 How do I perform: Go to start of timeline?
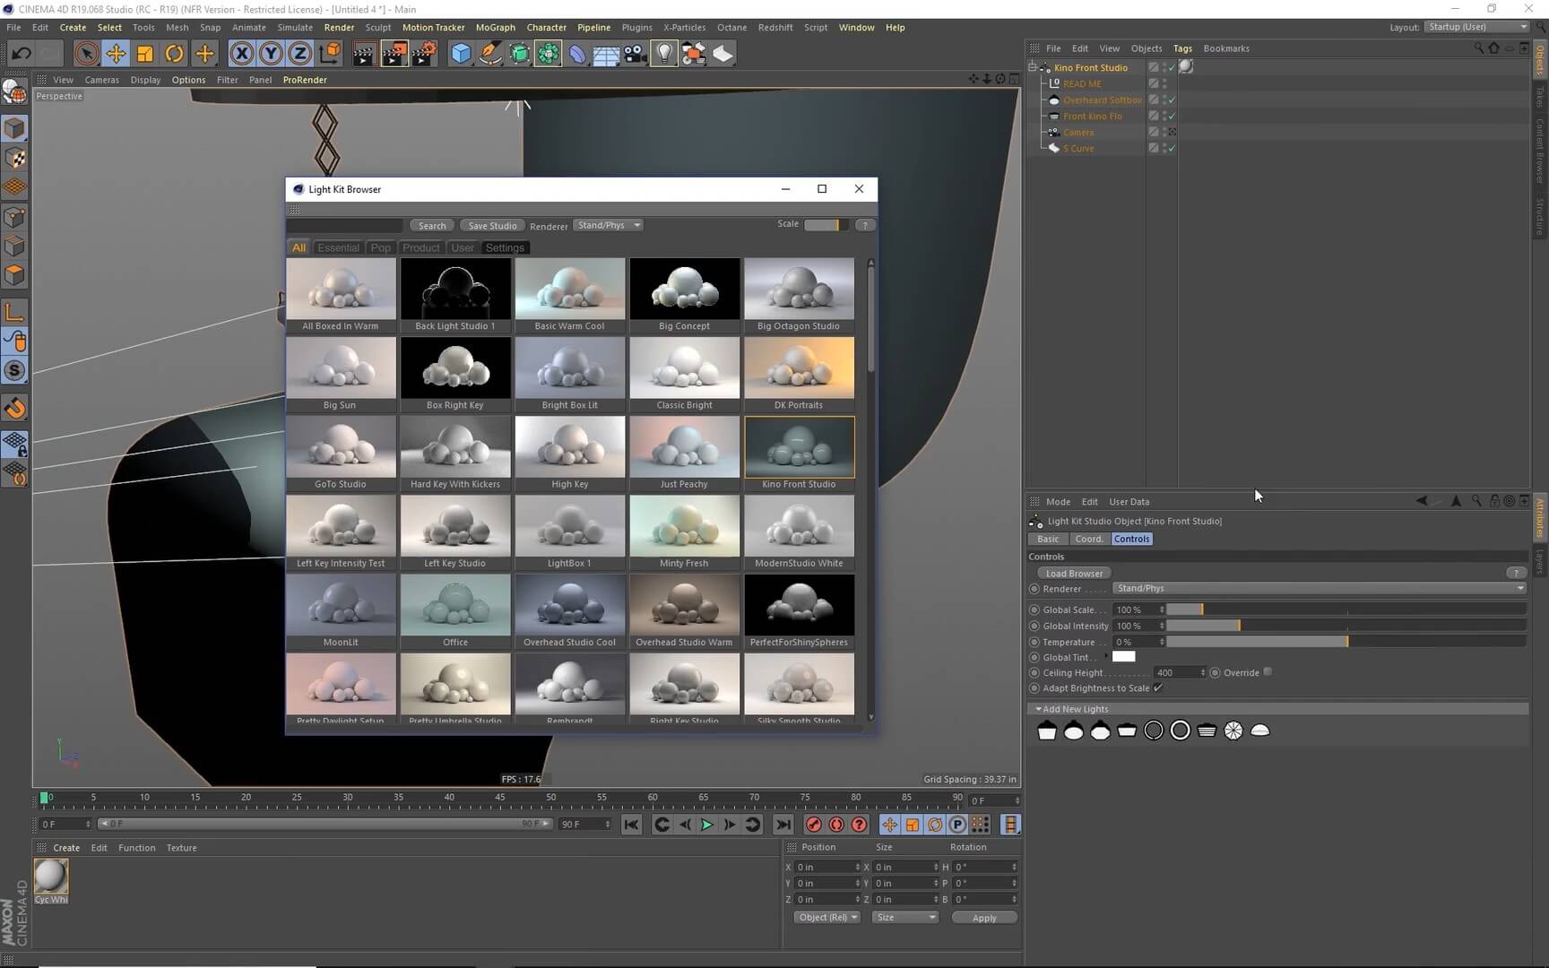tap(631, 825)
